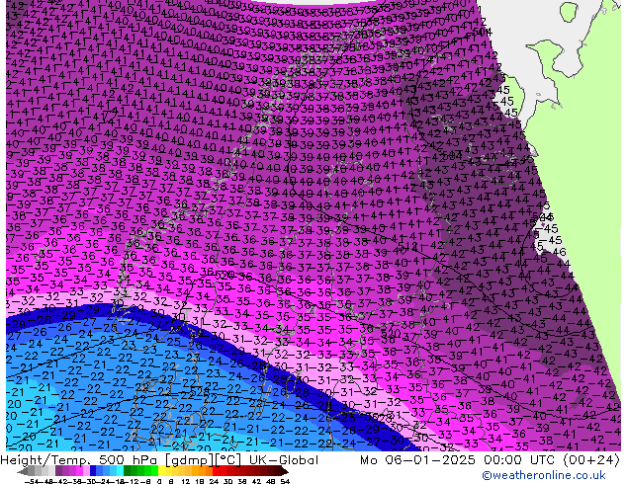This screenshot has width=627, height=484.
Task: Click the grey left arrow end of legend
Action: [x=23, y=471]
